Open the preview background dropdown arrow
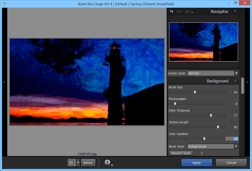Screen dimensions: 252x171 pos(78,162)
